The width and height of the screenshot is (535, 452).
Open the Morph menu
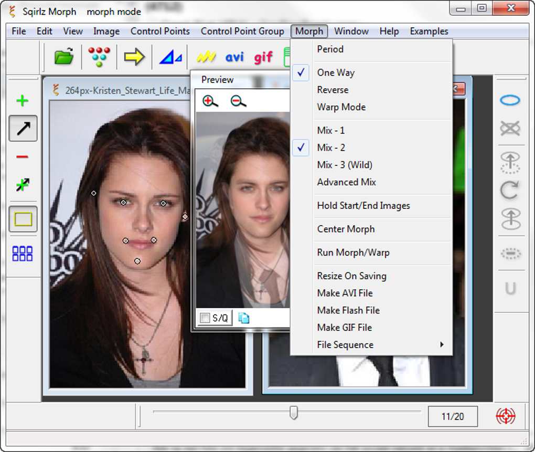pyautogui.click(x=309, y=31)
